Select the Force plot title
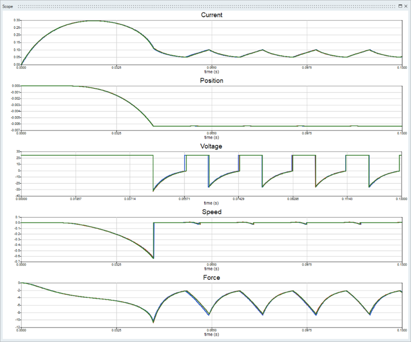 click(x=211, y=278)
